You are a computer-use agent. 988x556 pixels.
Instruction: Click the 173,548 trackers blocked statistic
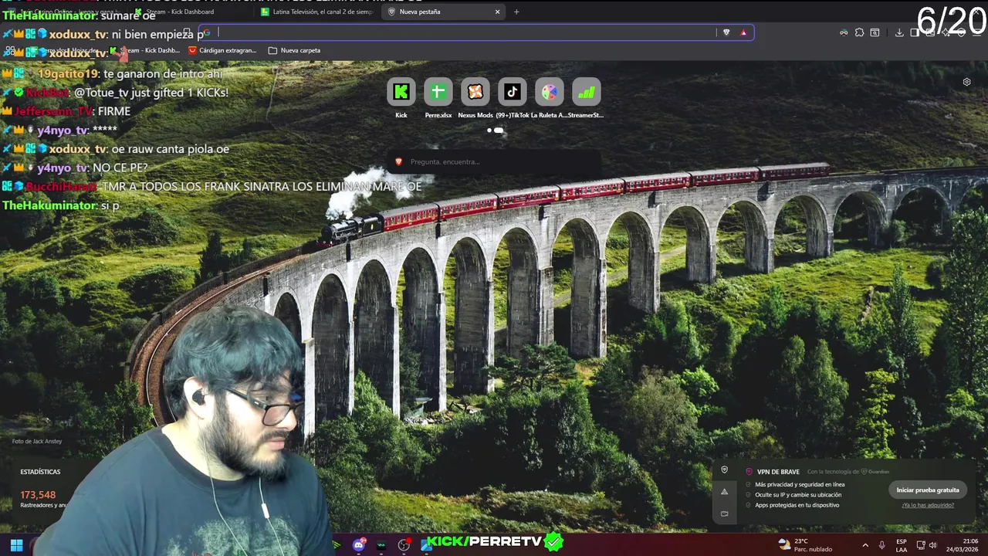(38, 495)
